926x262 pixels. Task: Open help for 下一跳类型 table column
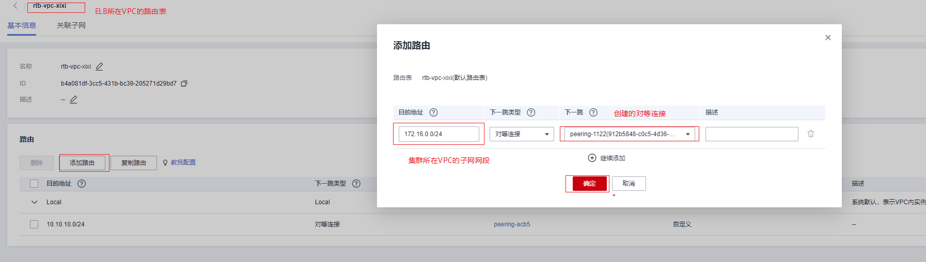coord(356,184)
